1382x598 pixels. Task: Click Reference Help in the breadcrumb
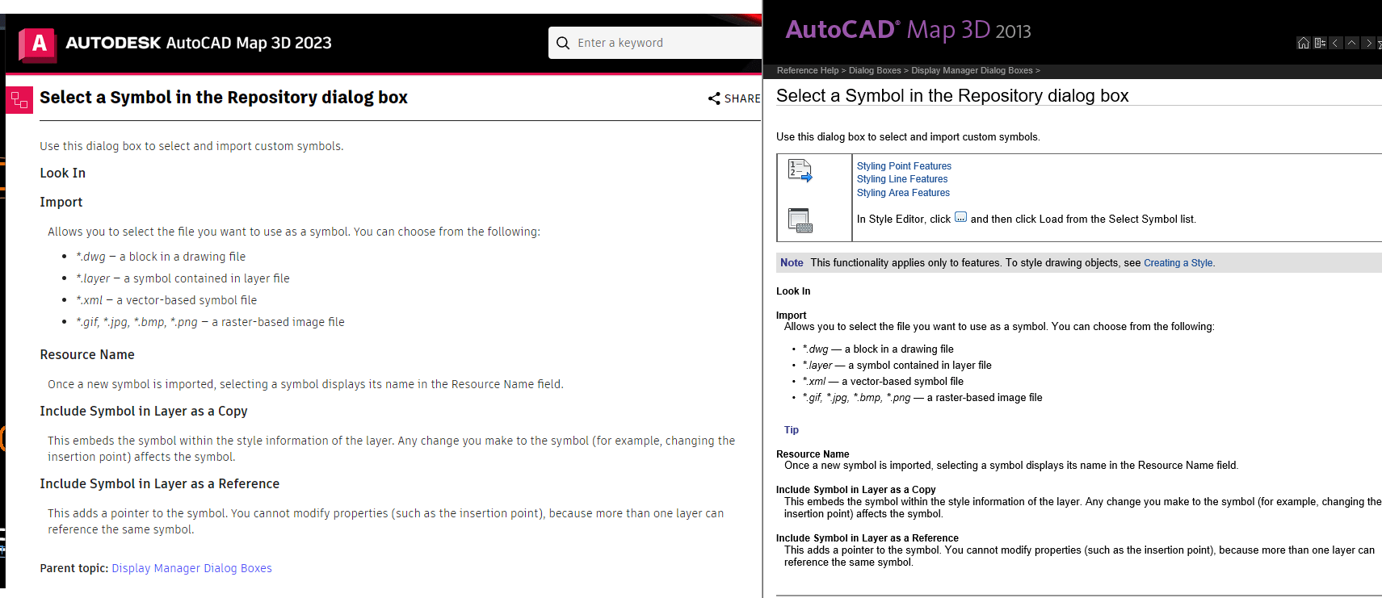[x=808, y=71]
